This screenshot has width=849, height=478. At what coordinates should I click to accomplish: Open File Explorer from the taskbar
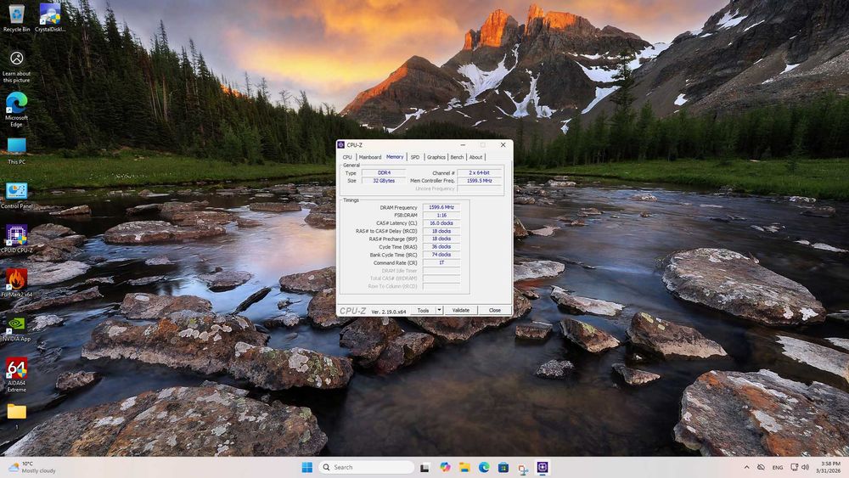click(x=464, y=467)
